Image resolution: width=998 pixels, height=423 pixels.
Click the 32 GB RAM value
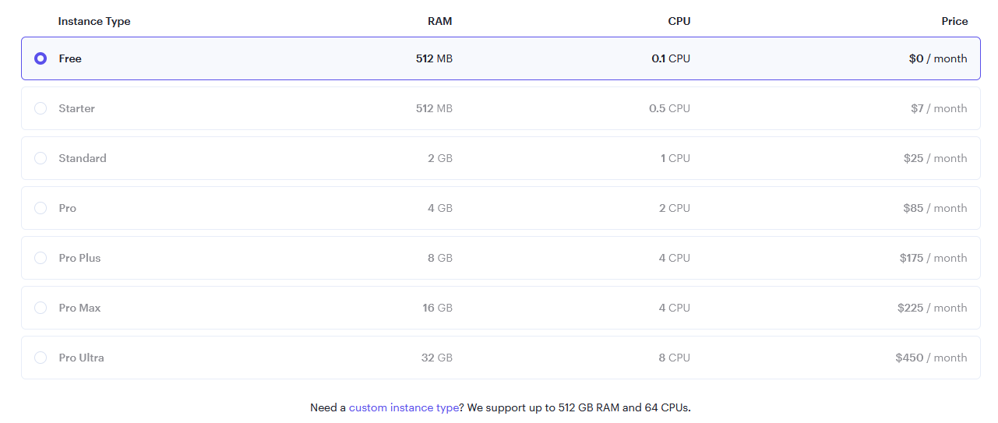tap(436, 358)
